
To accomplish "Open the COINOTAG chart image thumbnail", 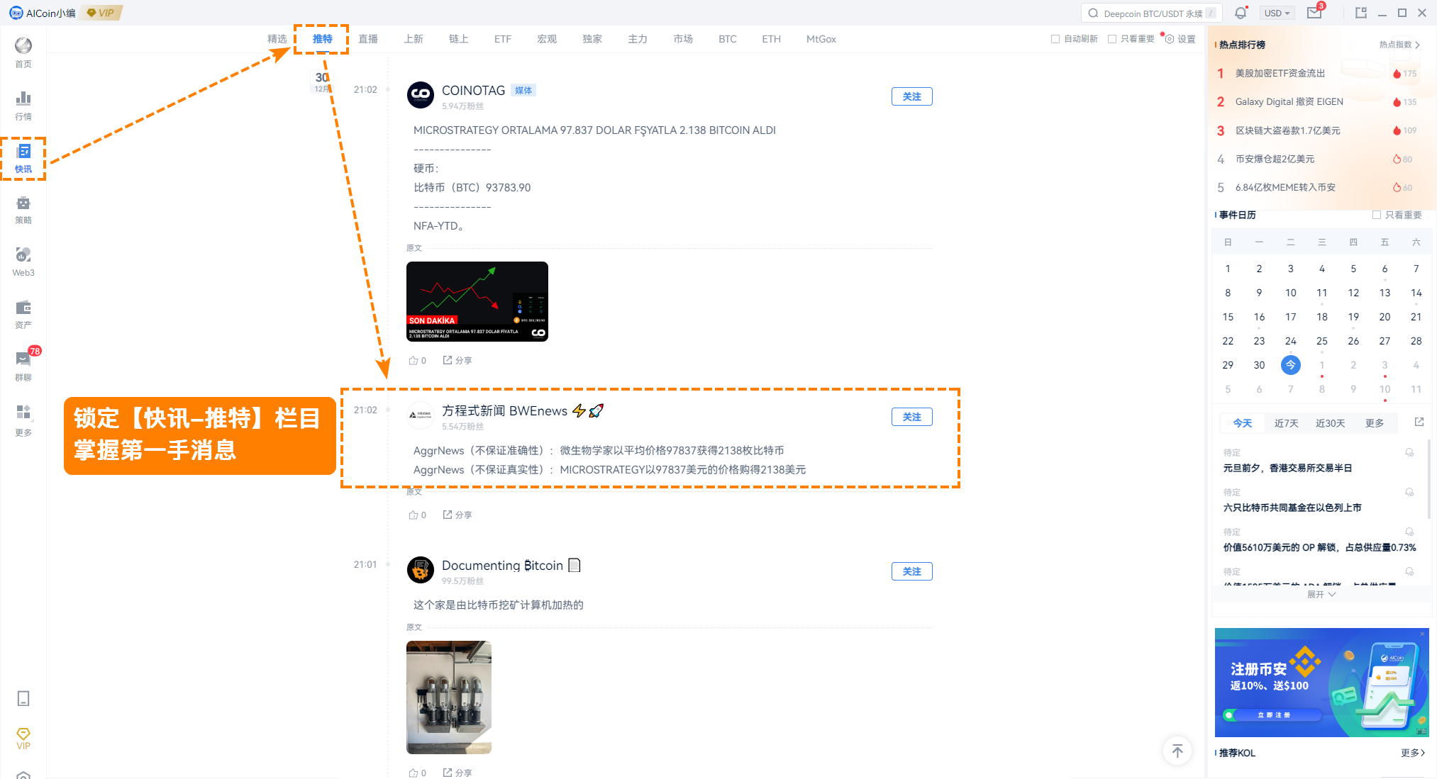I will (477, 301).
